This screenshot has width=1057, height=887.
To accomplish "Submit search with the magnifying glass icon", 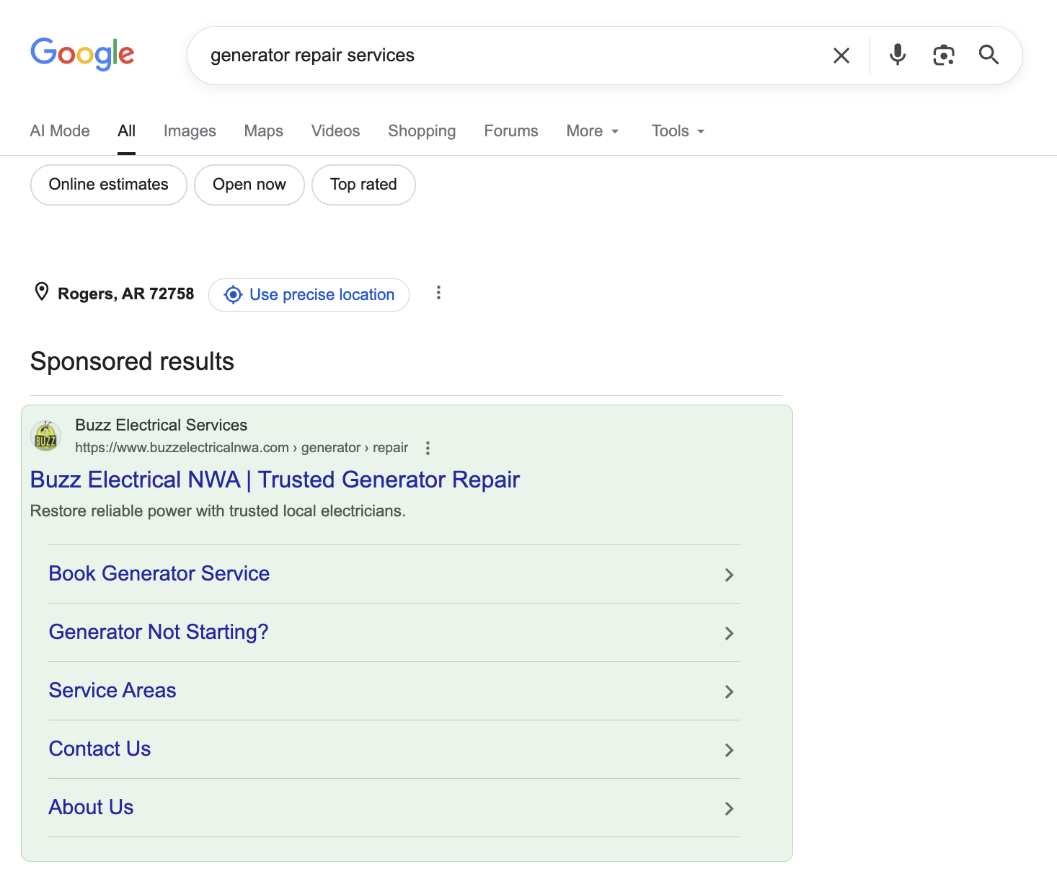I will pos(989,55).
